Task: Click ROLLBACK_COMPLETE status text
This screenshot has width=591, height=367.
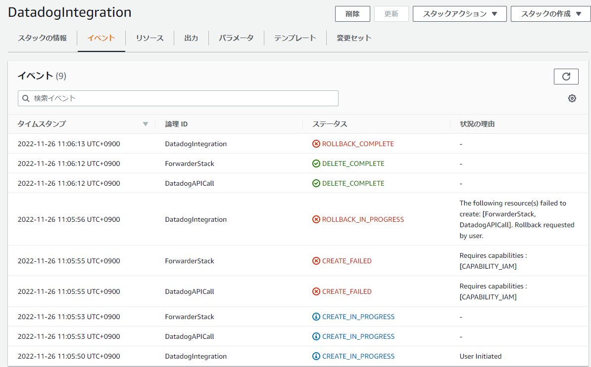Action: pos(358,144)
